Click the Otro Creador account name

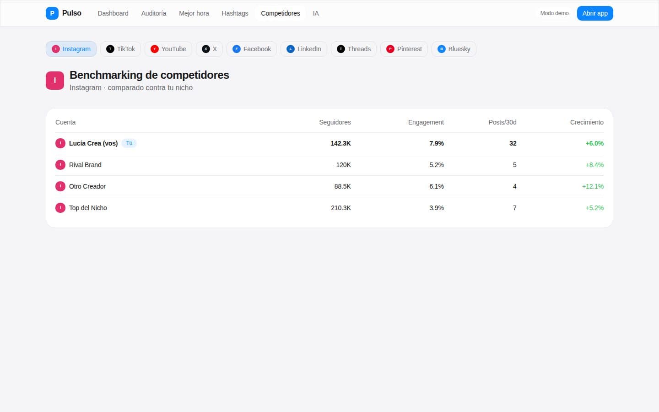point(87,186)
